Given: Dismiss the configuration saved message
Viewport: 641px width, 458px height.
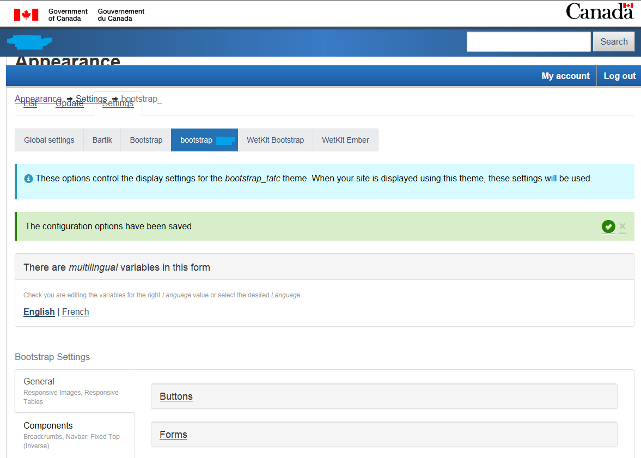Looking at the screenshot, I should (622, 227).
